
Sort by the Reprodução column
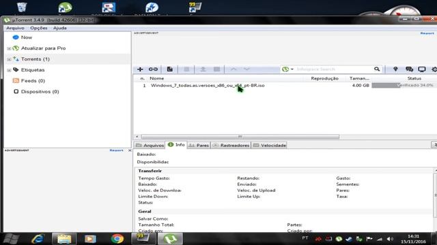tap(324, 78)
